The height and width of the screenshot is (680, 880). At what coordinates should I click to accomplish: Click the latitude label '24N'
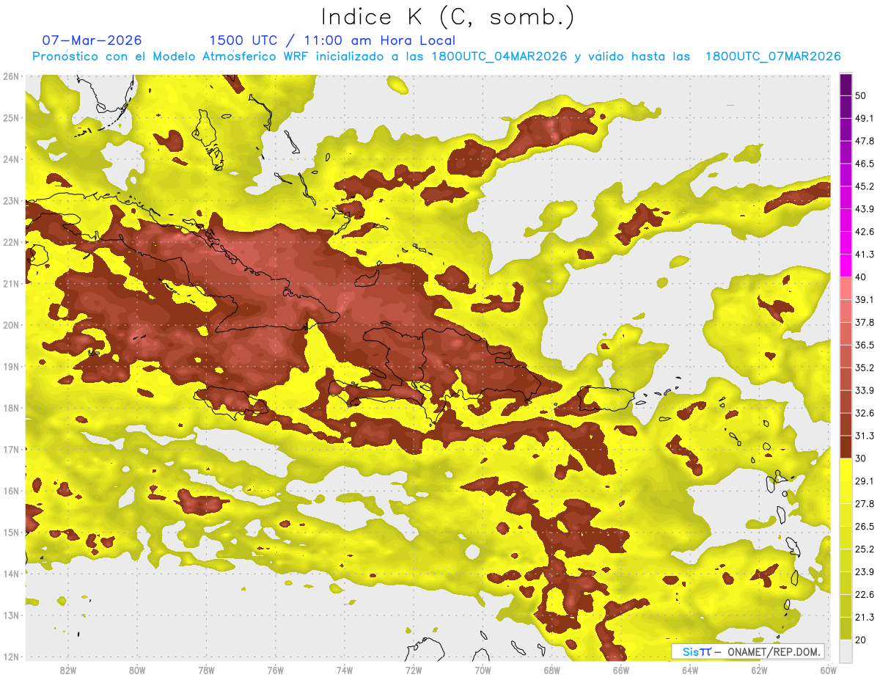point(12,159)
